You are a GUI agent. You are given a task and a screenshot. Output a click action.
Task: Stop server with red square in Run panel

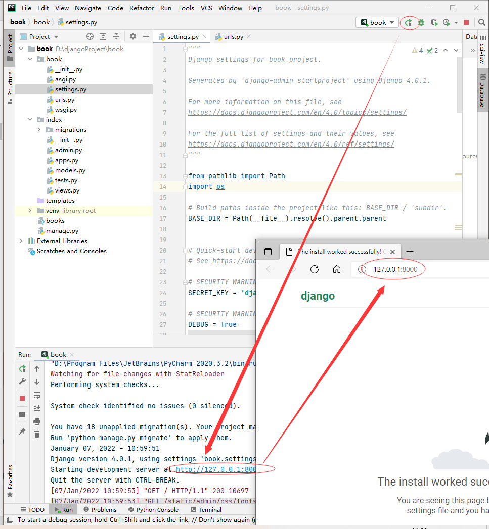tap(22, 398)
